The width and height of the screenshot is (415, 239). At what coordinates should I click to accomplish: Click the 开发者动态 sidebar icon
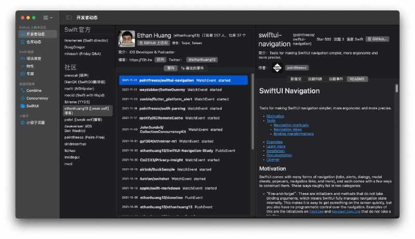click(x=23, y=34)
